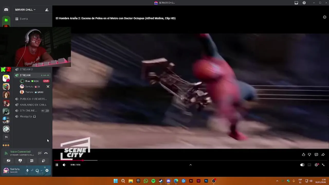
Task: Click the LIVE badge next to Blas
Action: coord(46,81)
